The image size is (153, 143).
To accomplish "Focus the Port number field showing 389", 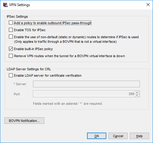I will [x=84, y=94].
